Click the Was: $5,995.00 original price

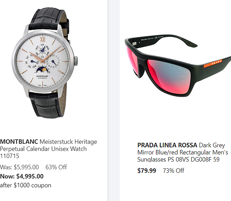click(19, 167)
